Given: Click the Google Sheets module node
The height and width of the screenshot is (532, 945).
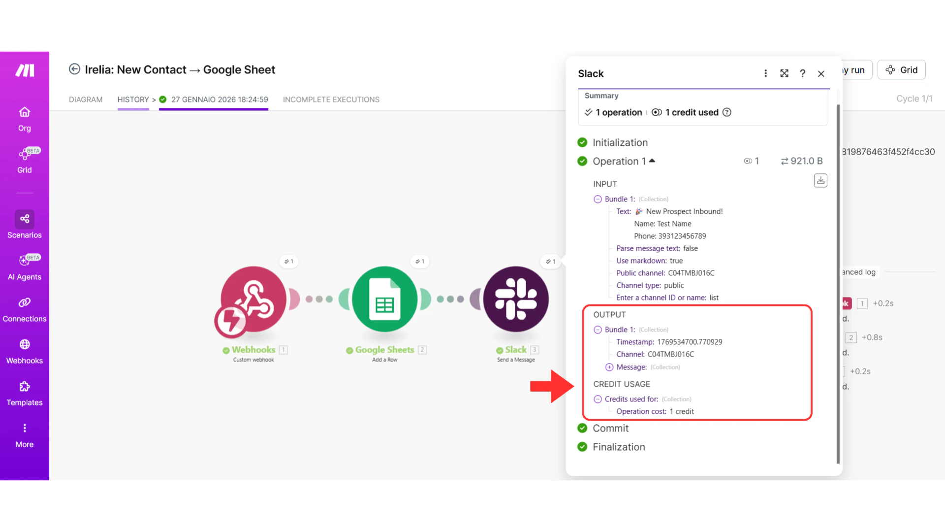Looking at the screenshot, I should [x=384, y=299].
